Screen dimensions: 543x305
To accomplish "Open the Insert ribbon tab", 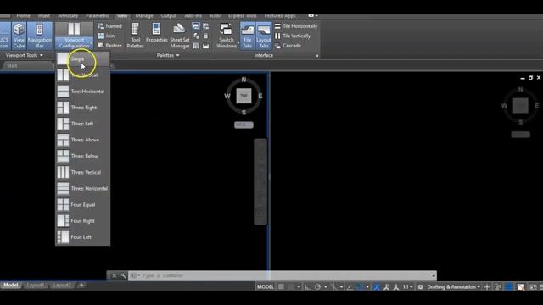I will tap(44, 16).
